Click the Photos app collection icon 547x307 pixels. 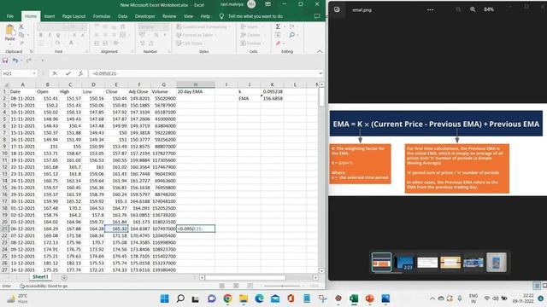coord(337,9)
